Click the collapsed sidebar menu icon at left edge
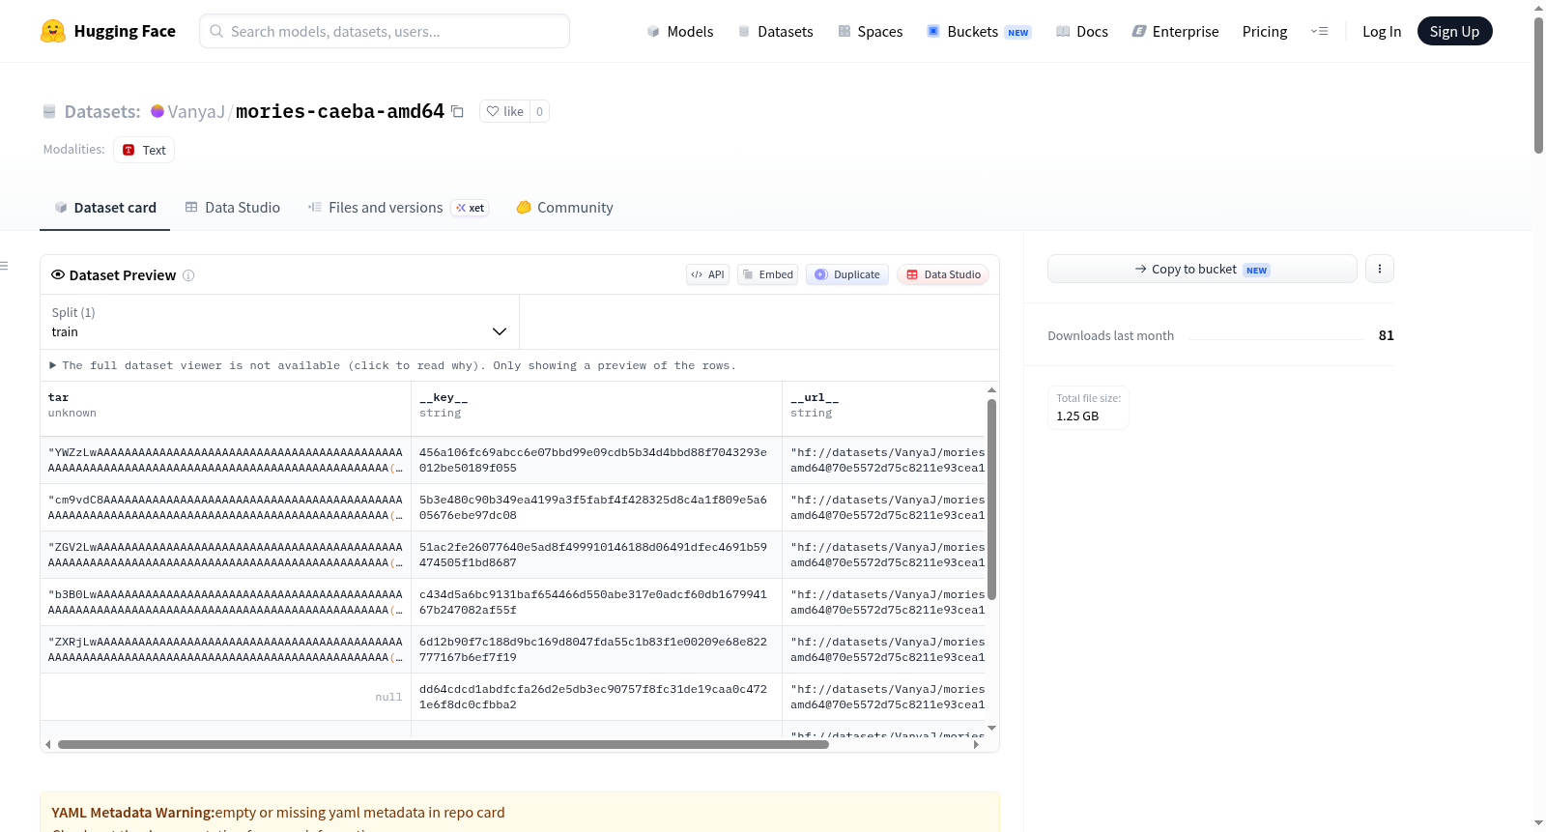The height and width of the screenshot is (832, 1546). tap(4, 266)
